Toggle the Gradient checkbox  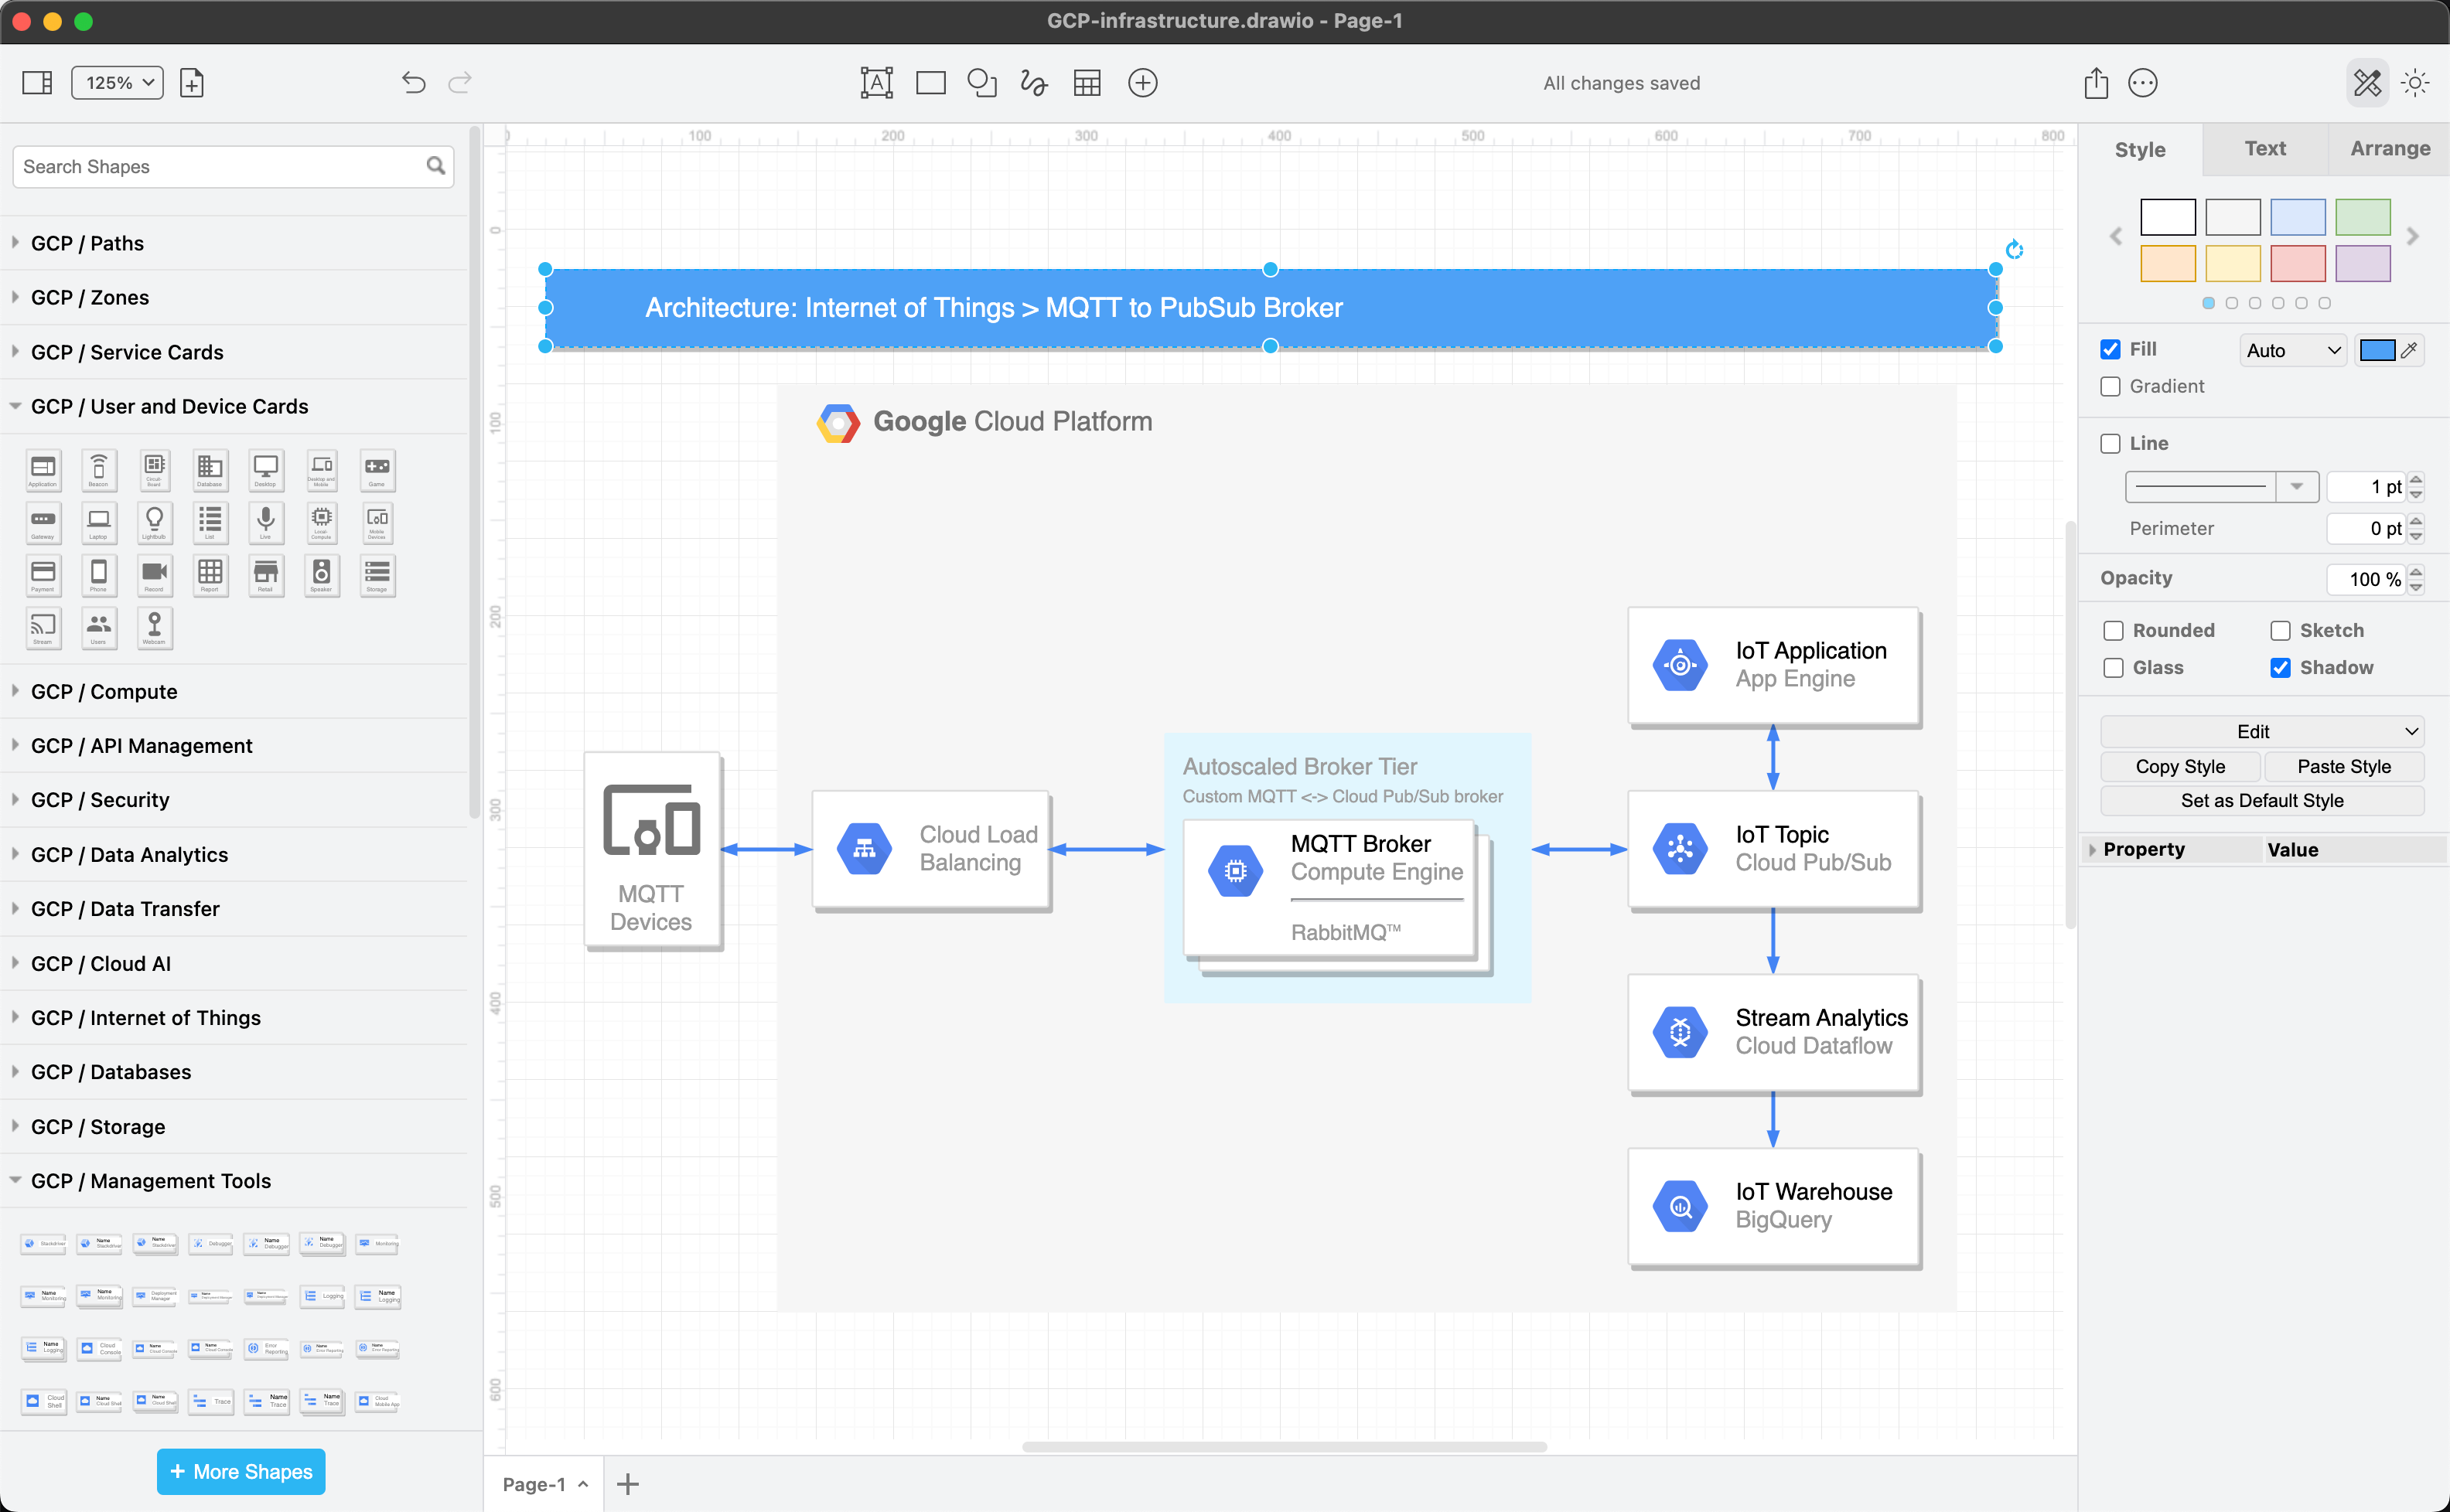(x=2110, y=385)
